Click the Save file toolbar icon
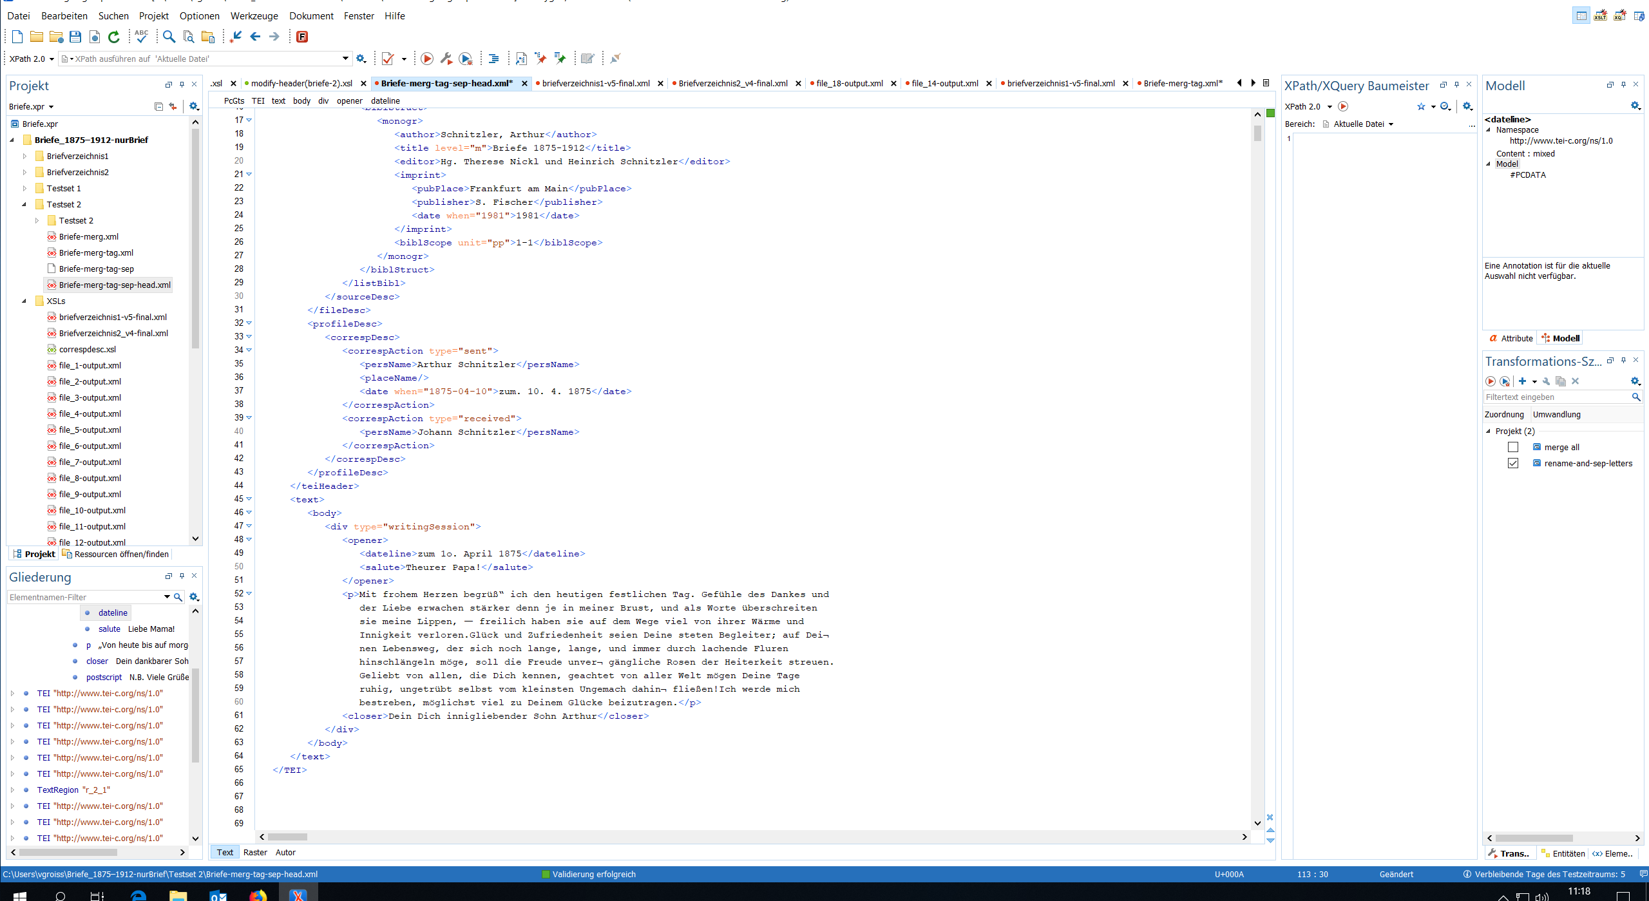Viewport: 1649px width, 901px height. coord(75,37)
